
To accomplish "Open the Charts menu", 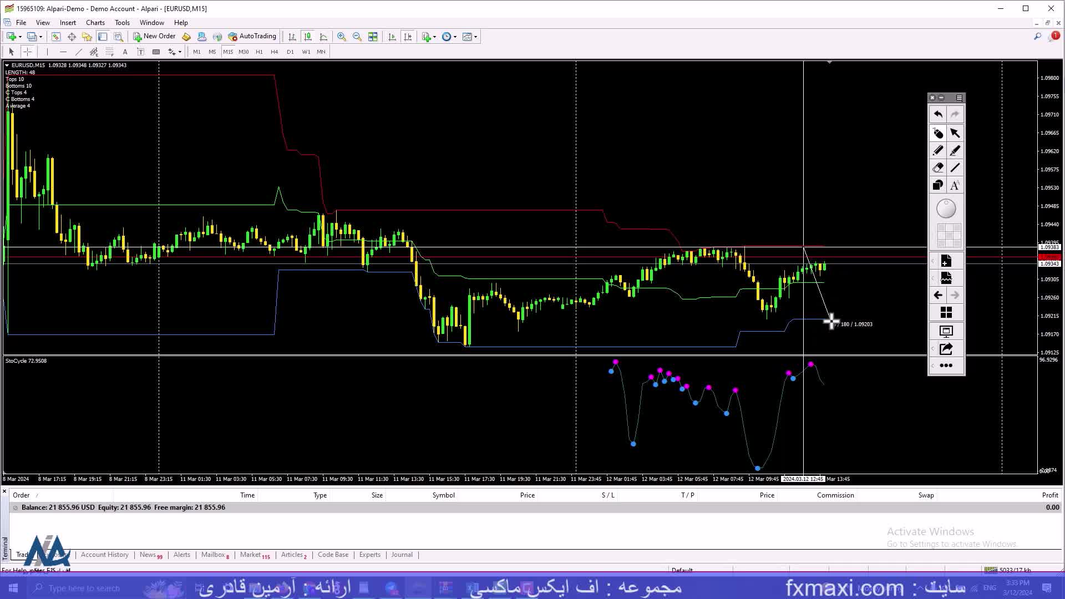I will tap(95, 23).
